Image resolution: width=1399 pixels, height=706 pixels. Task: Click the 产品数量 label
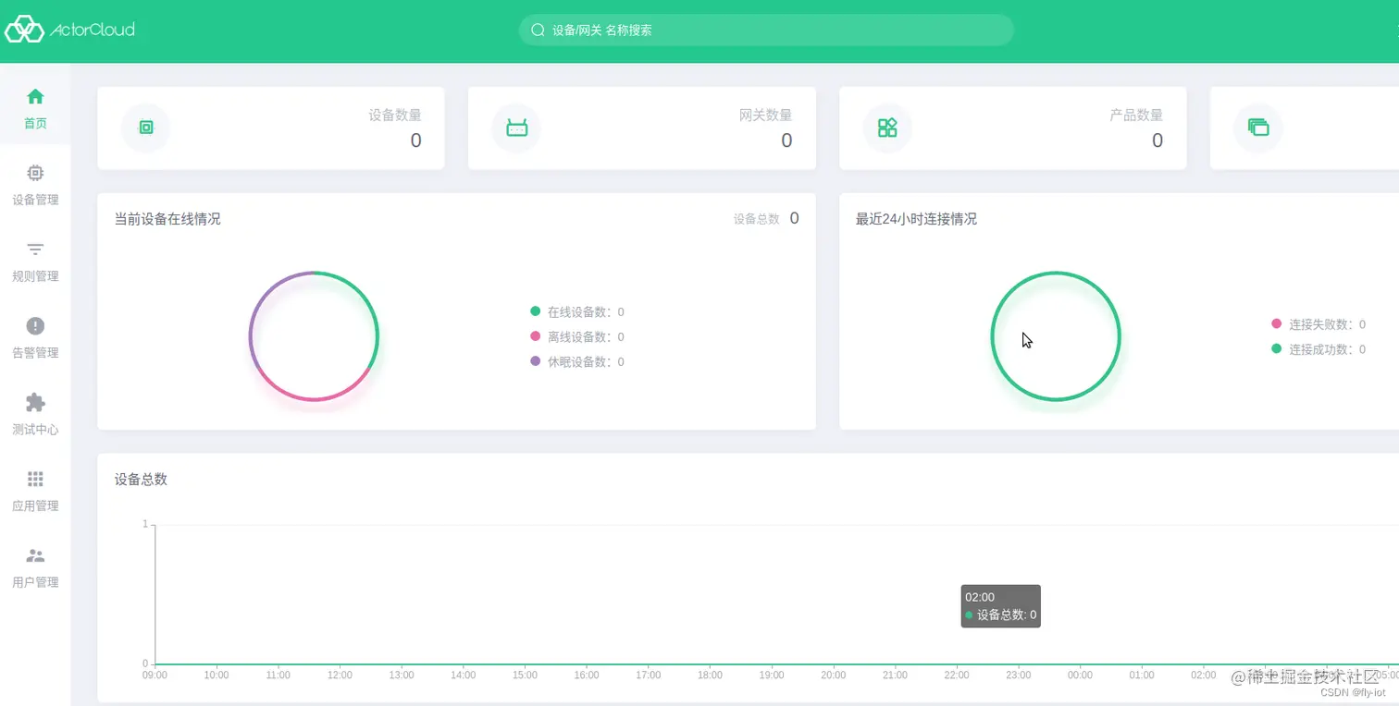[1136, 116]
